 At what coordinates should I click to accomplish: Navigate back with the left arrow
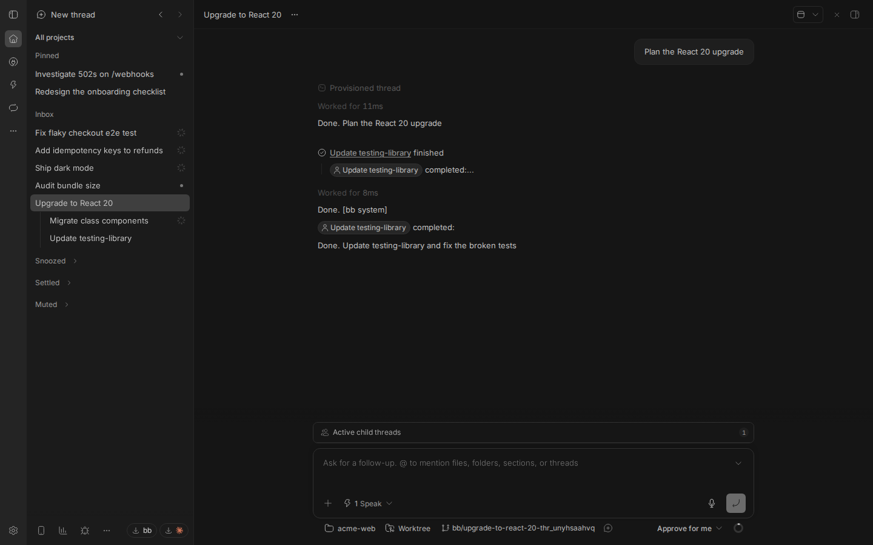click(x=161, y=15)
